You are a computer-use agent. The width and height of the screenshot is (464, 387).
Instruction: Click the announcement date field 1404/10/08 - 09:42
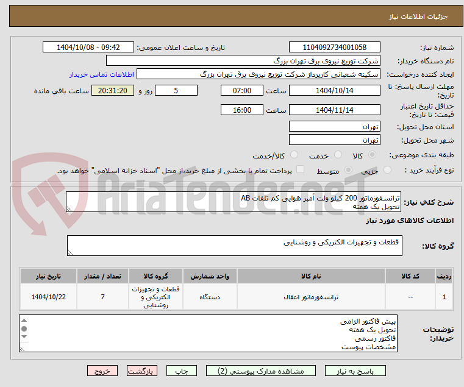point(88,48)
